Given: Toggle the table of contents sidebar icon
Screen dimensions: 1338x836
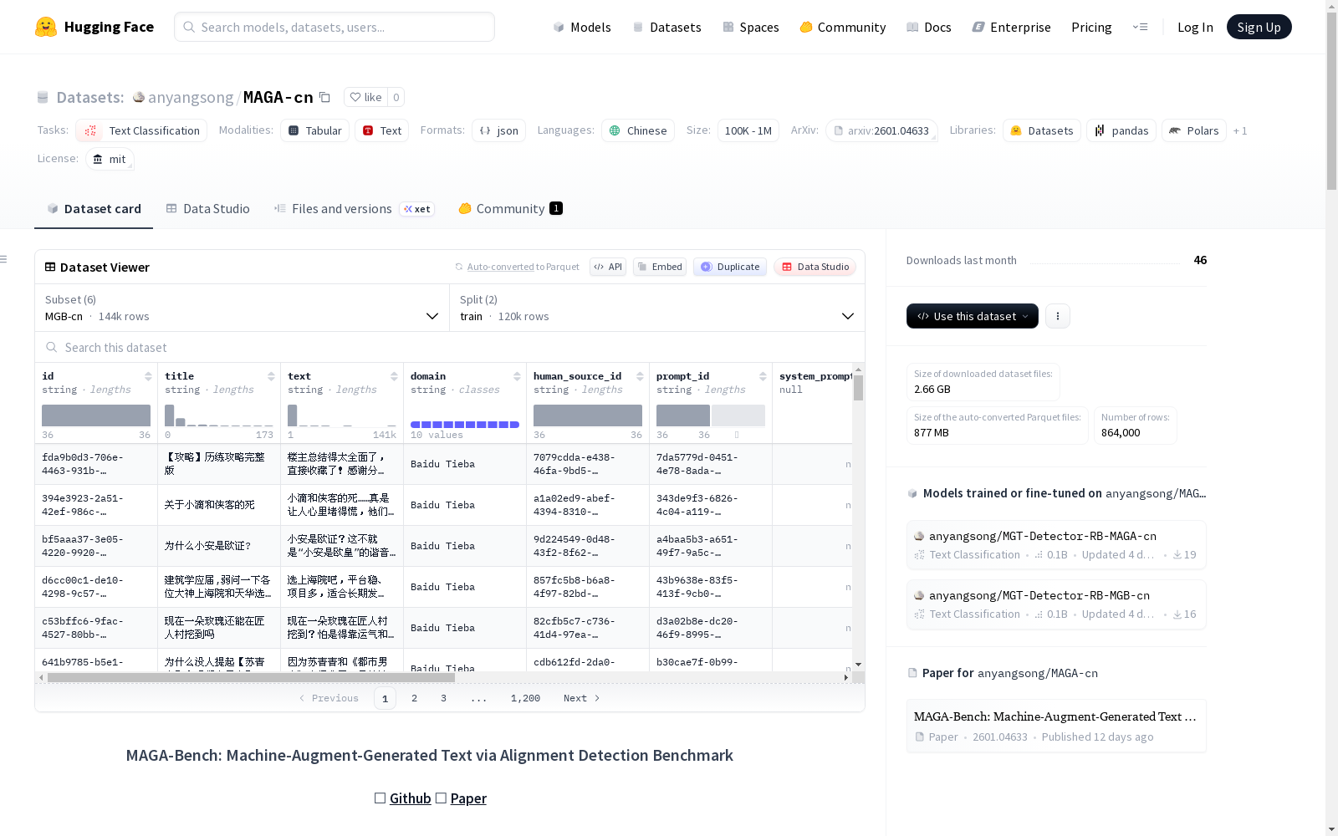Looking at the screenshot, I should pos(4,259).
